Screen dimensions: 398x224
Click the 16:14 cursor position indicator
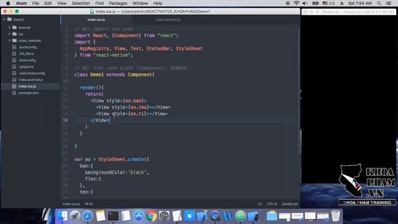88,204
